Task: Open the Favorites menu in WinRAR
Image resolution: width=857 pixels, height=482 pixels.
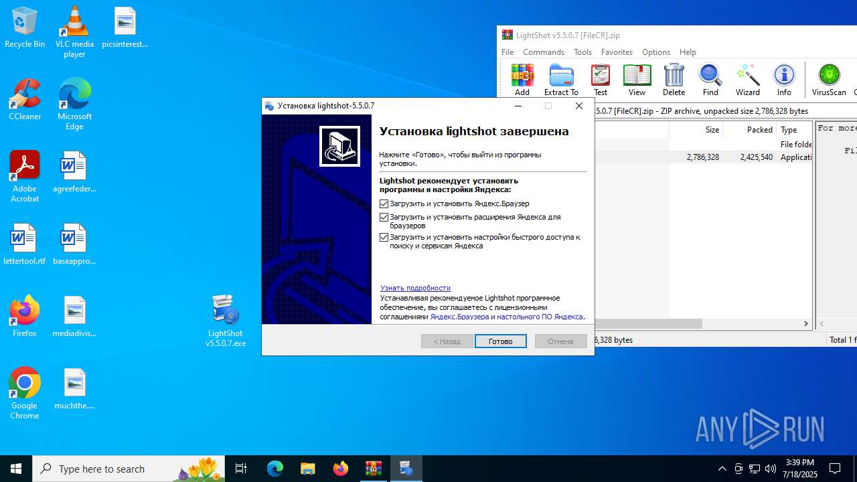Action: click(x=617, y=52)
